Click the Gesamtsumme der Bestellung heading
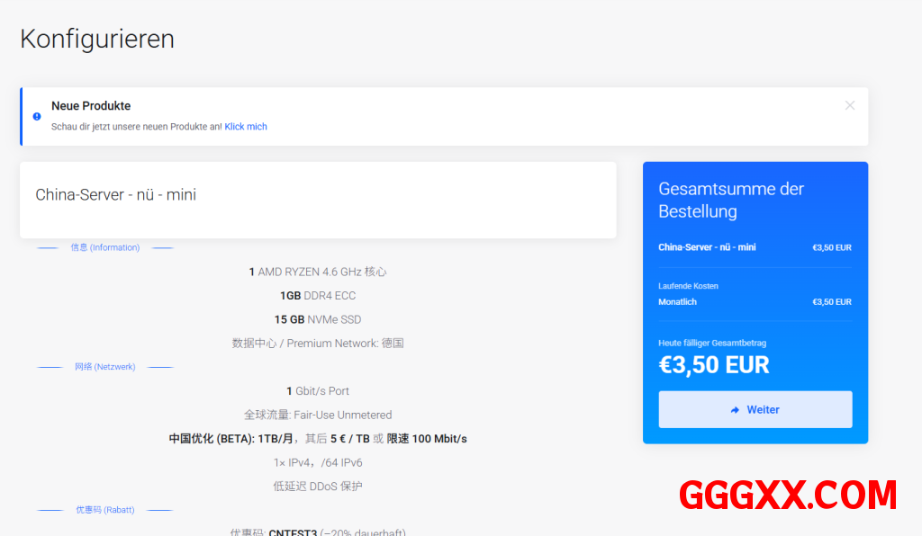 (x=731, y=200)
